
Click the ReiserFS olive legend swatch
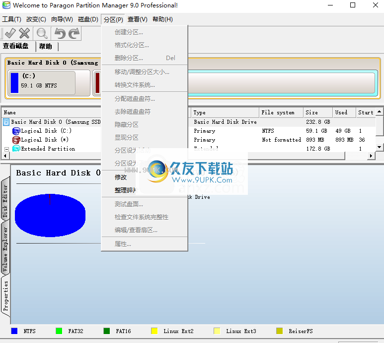tap(279, 331)
